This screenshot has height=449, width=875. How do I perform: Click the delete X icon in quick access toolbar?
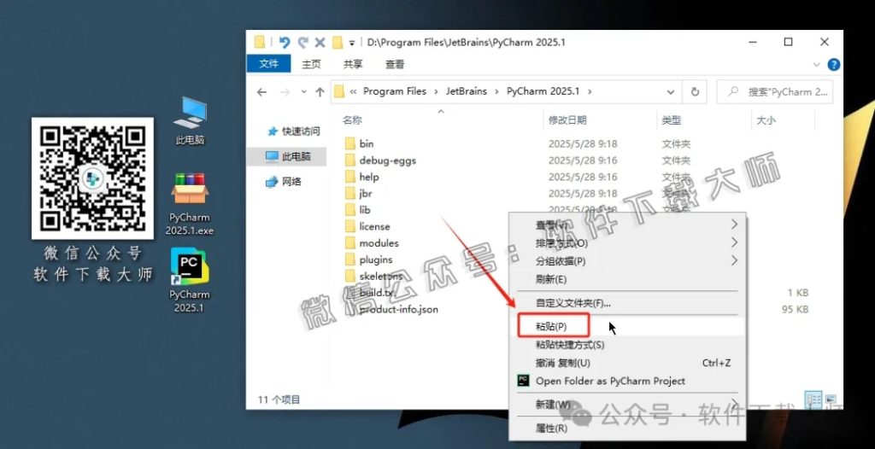(320, 43)
